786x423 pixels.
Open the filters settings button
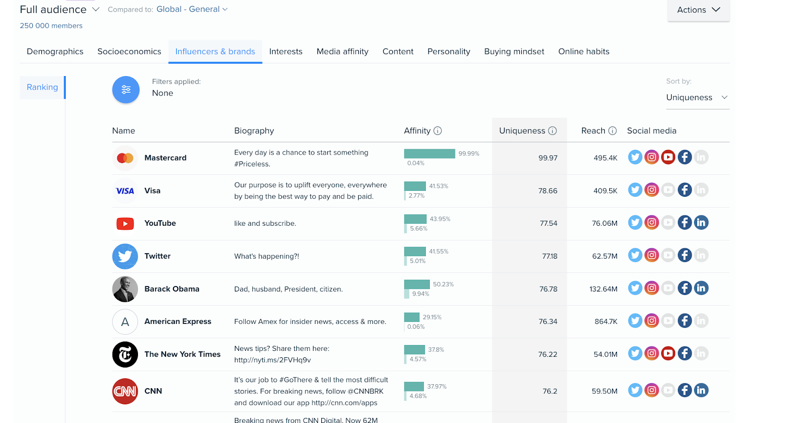click(x=126, y=90)
